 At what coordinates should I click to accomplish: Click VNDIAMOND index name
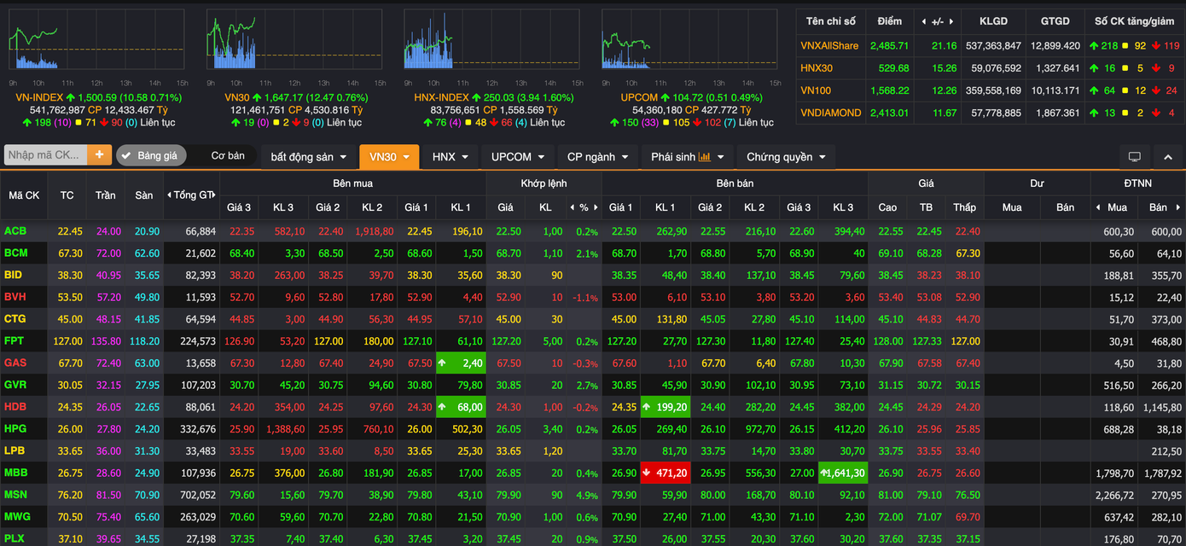tap(831, 113)
